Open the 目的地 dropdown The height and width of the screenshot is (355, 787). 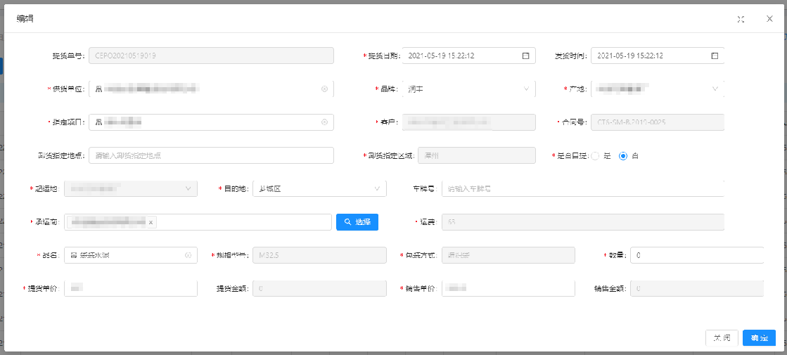tap(320, 188)
